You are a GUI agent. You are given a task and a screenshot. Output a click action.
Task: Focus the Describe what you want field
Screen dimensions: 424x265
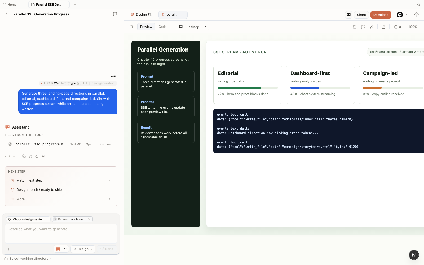tap(61, 233)
